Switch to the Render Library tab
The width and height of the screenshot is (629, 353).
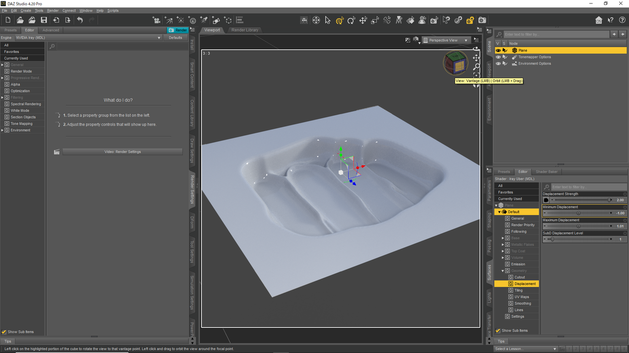coord(244,29)
